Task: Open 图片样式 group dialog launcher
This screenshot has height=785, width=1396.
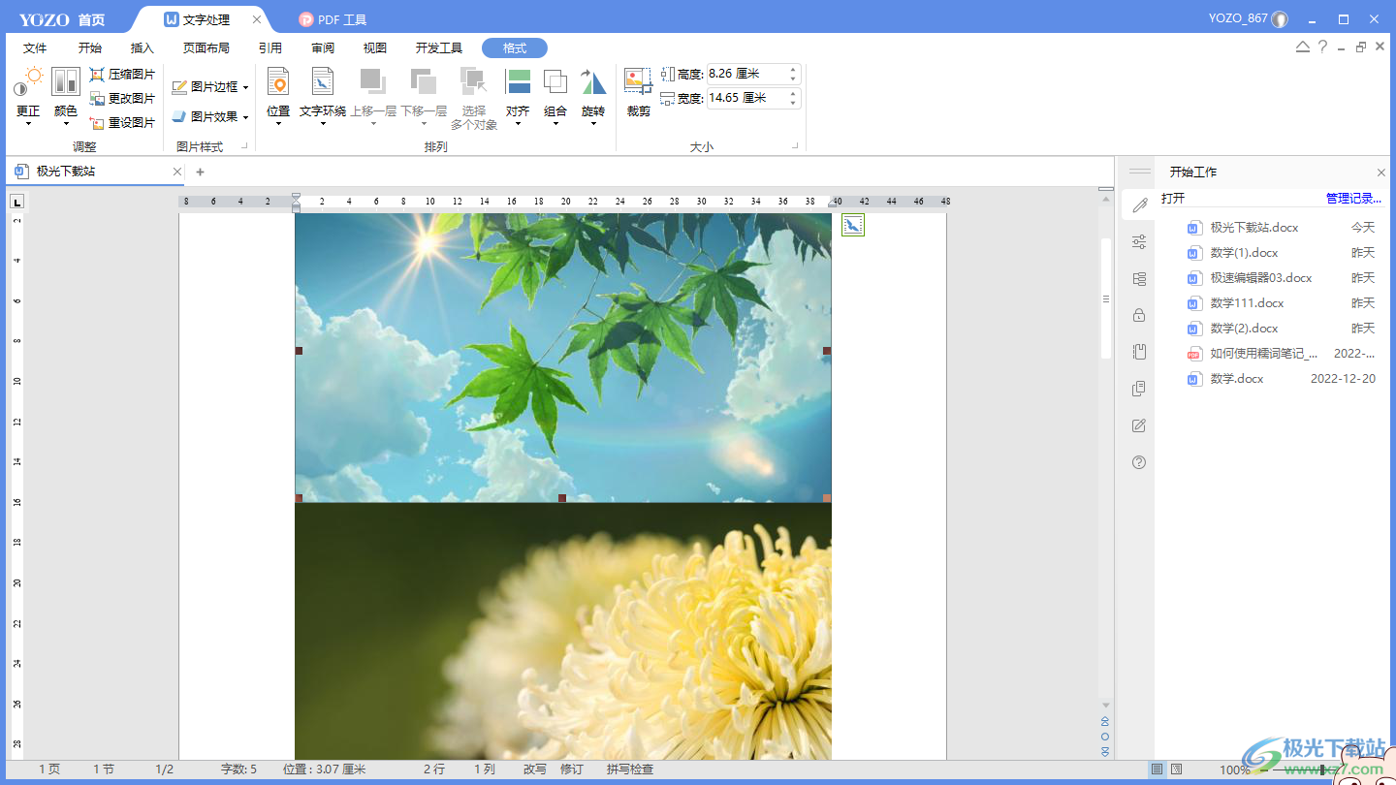Action: (x=244, y=146)
